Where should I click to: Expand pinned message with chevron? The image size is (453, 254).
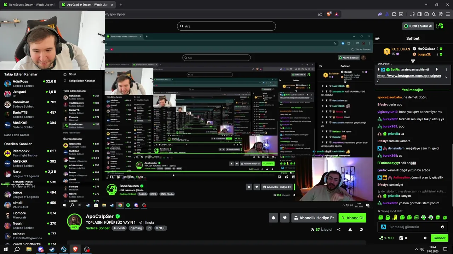click(x=446, y=77)
